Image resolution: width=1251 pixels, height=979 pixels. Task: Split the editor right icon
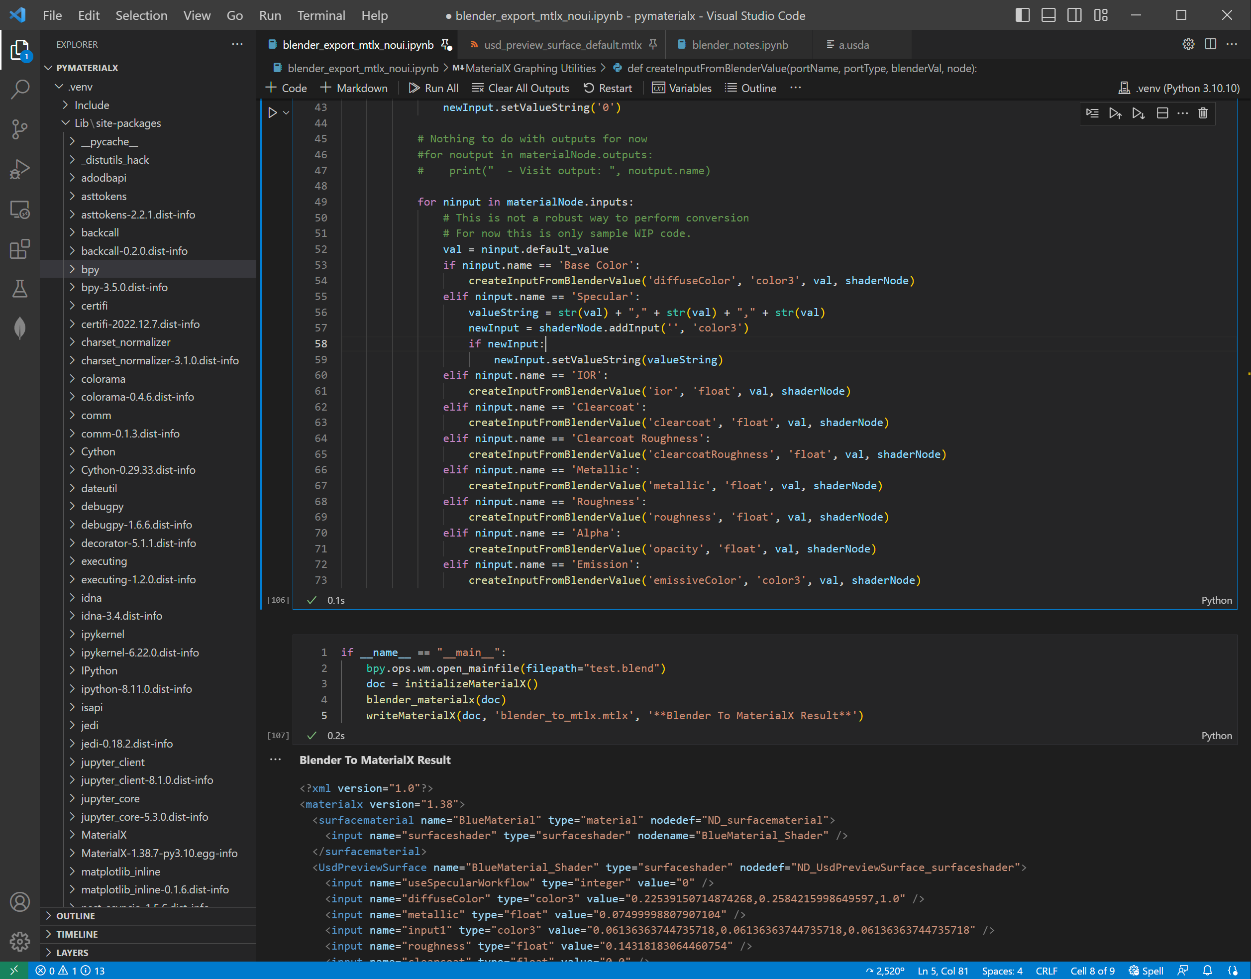[1210, 44]
